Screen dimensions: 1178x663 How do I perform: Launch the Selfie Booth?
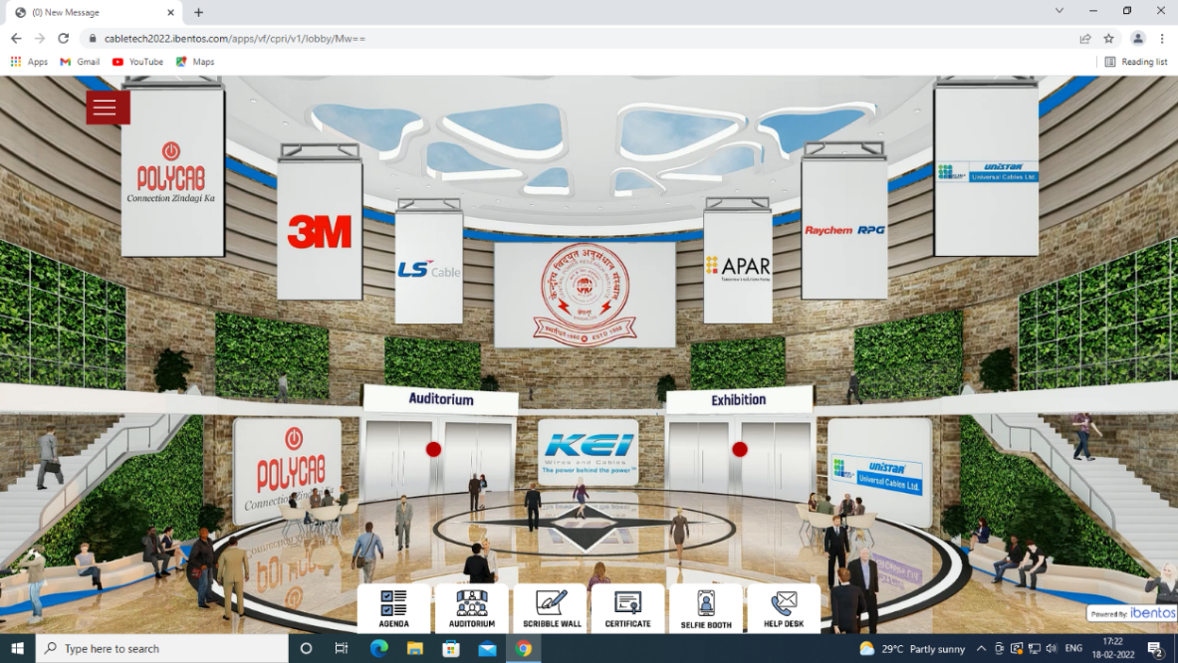705,608
